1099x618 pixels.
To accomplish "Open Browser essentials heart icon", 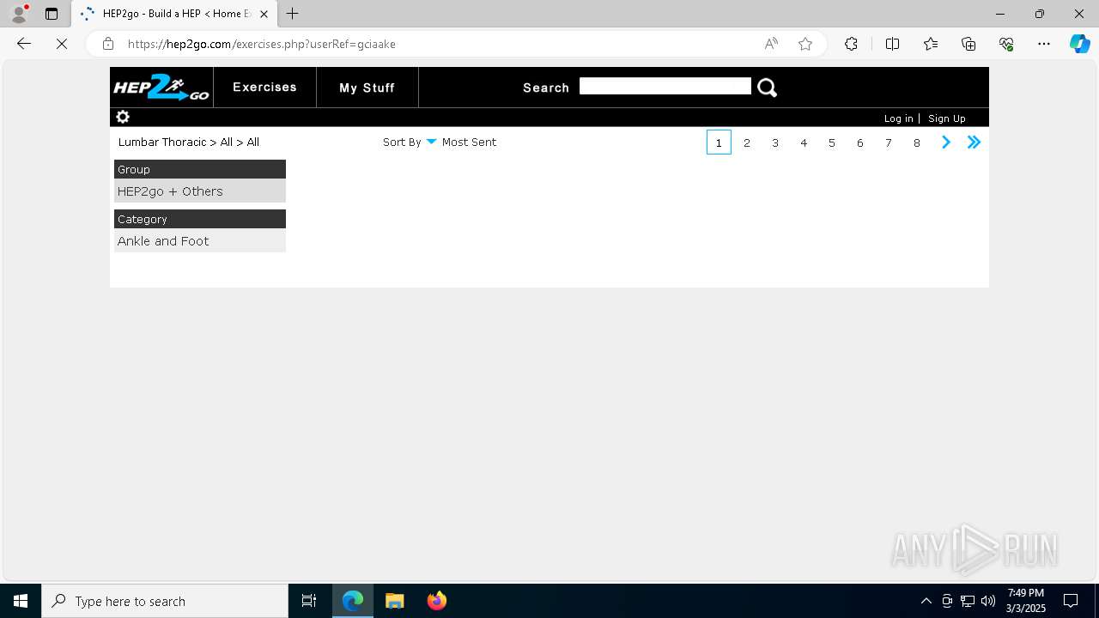I will 1006,44.
